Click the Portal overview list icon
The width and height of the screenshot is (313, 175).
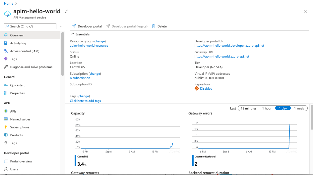pos(6,161)
